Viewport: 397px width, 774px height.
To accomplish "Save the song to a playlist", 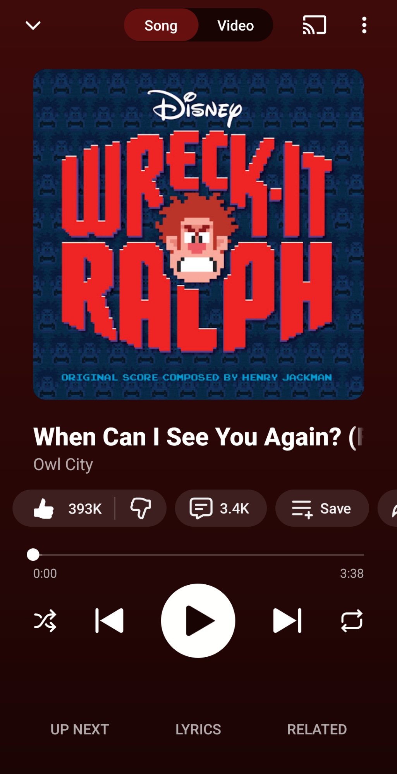I will pos(322,508).
